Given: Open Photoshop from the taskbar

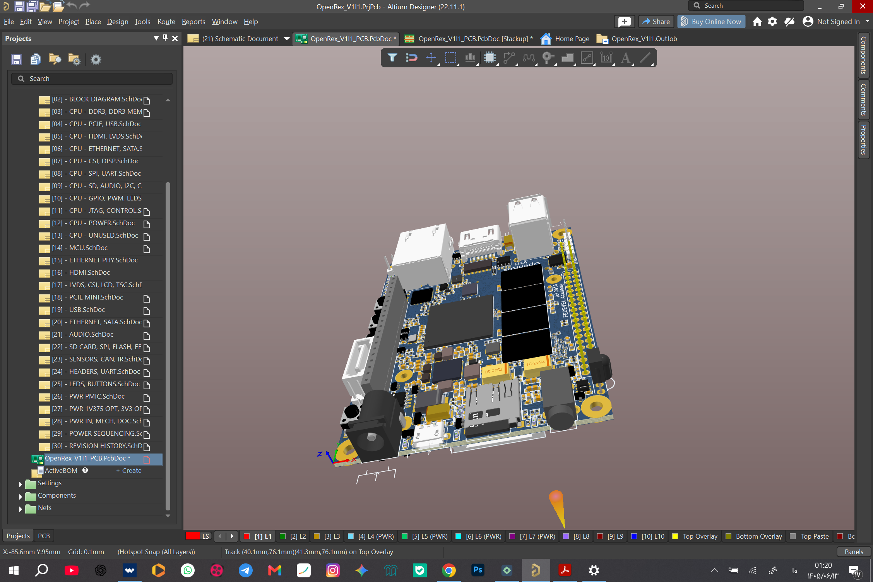Looking at the screenshot, I should [478, 570].
